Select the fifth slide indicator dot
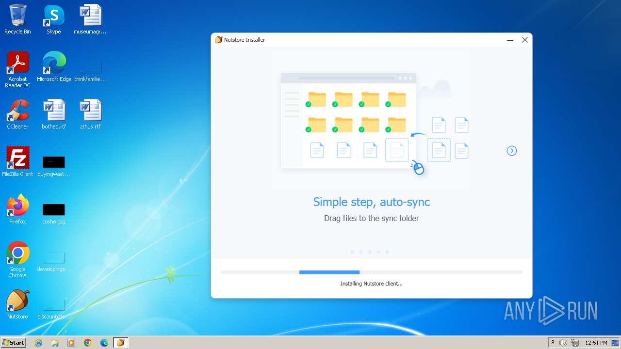Screen dimensions: 621x349 (x=387, y=252)
